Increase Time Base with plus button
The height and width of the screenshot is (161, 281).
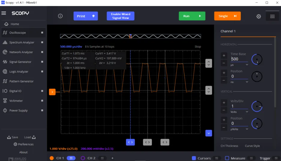pyautogui.click(x=224, y=56)
